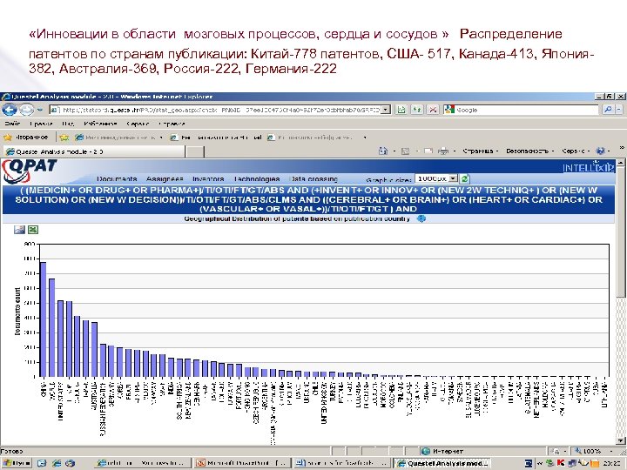The height and width of the screenshot is (470, 627).
Task: Open the Безопасность dropdown menu
Action: [x=529, y=151]
